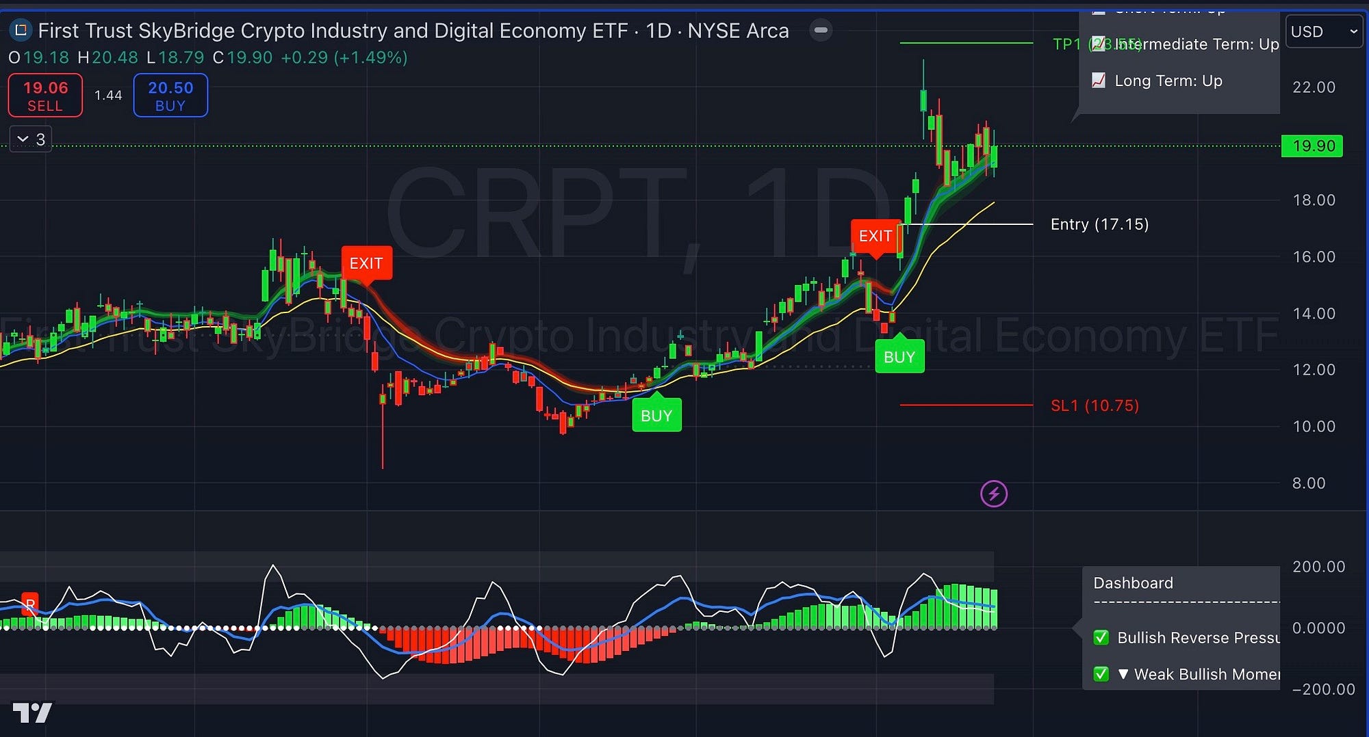Click the SL1 (10.75) stop loss label
This screenshot has height=737, width=1369.
[1095, 405]
